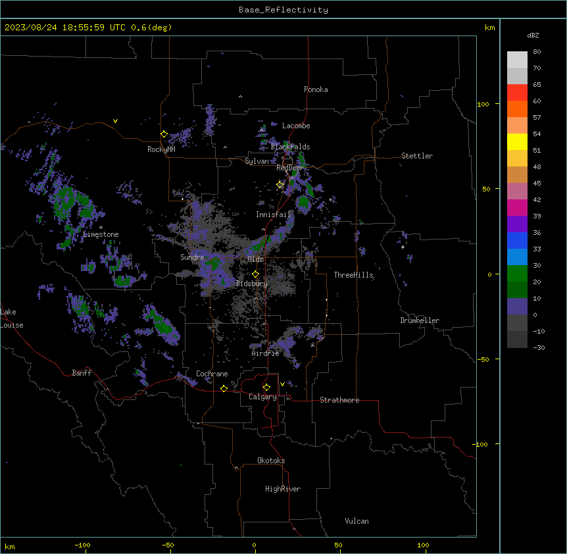Click the Banff label
Viewport: 567px width, 554px height.
point(82,373)
